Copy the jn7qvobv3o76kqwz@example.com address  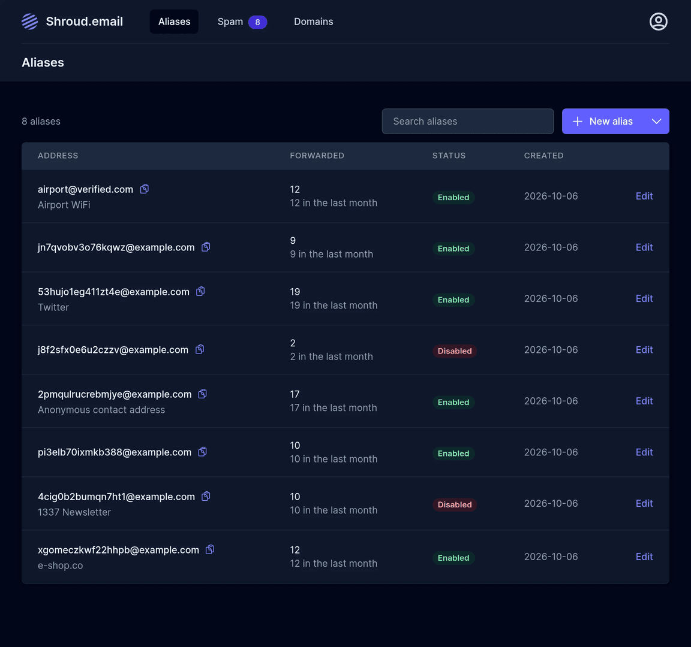206,247
